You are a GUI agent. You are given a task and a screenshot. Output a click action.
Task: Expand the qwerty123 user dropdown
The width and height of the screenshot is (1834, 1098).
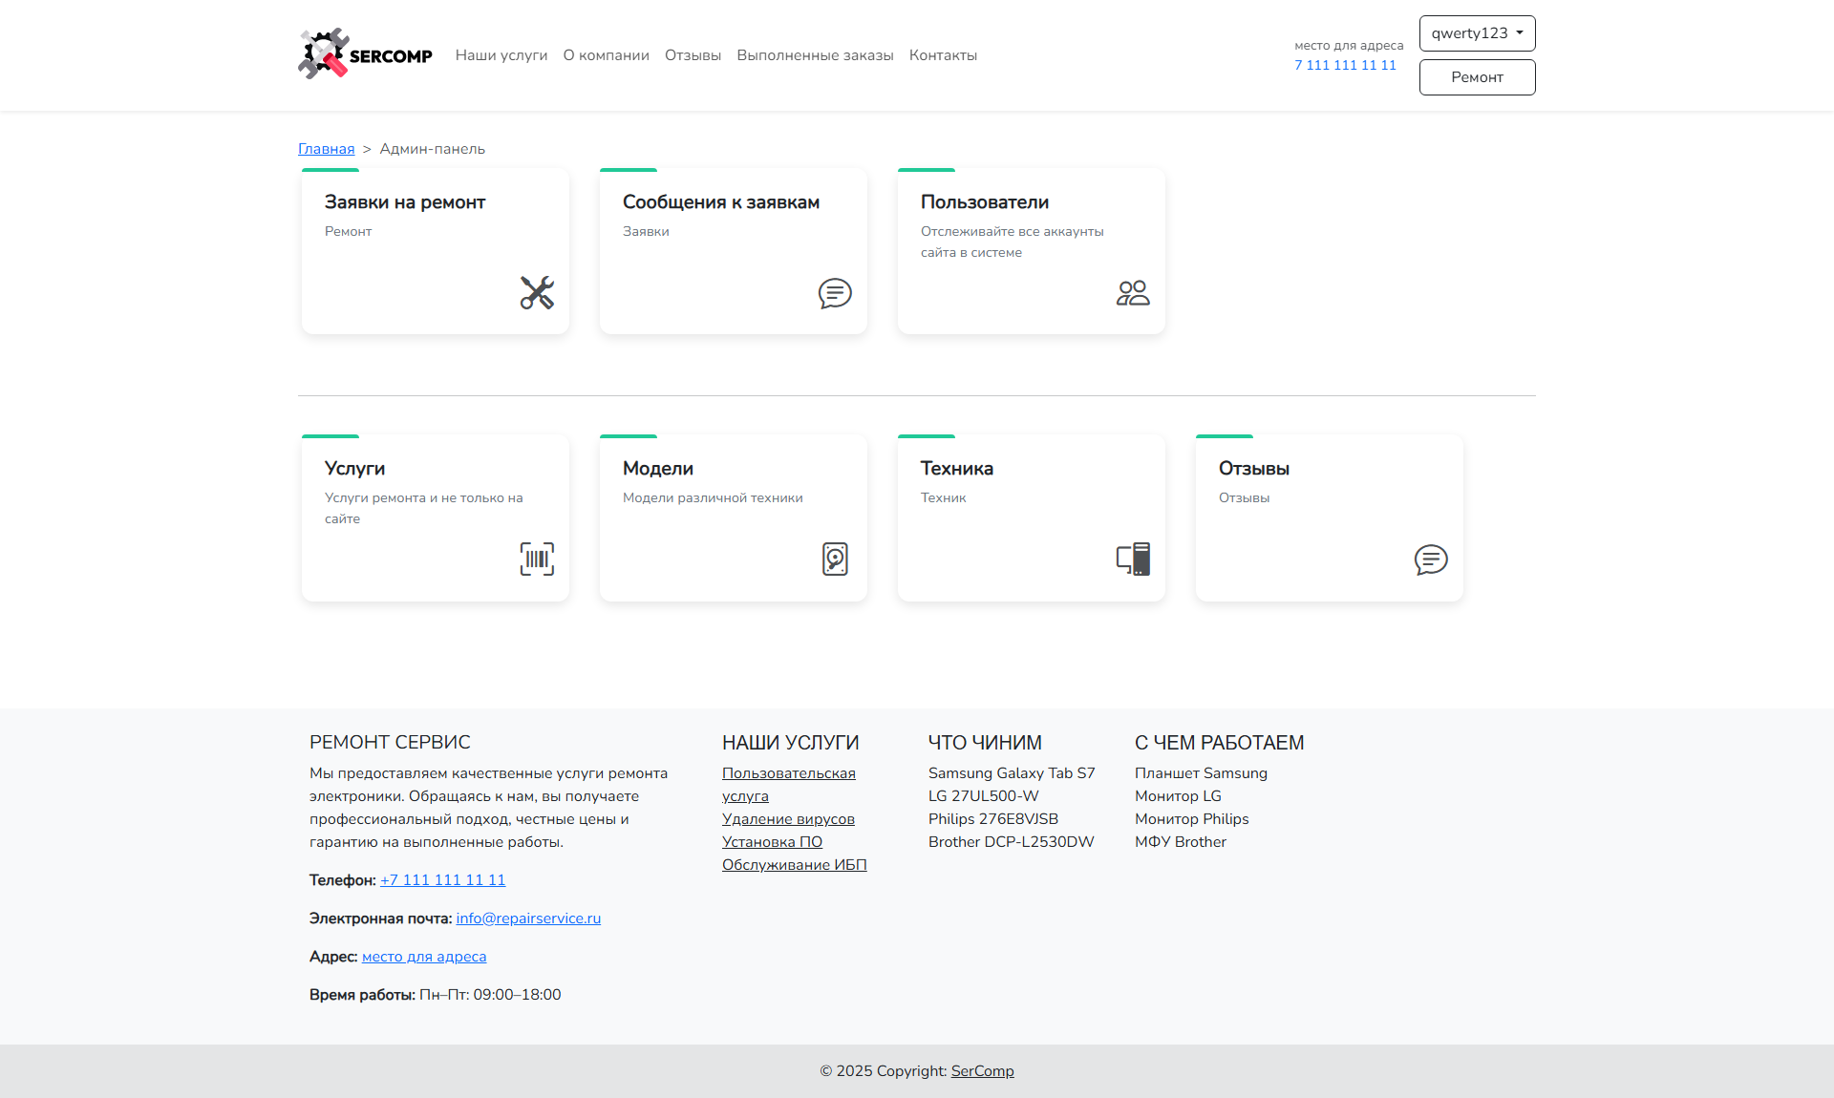point(1477,33)
